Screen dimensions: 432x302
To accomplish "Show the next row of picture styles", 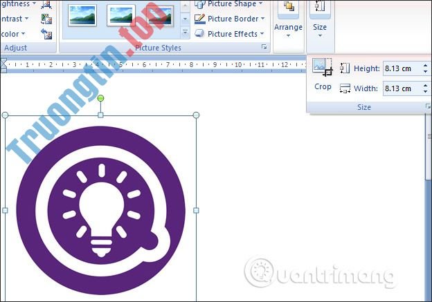I will (185, 19).
